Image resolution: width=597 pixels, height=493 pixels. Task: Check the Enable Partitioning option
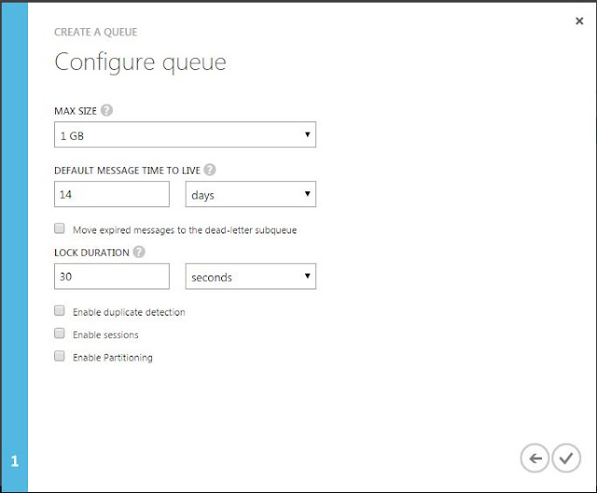pyautogui.click(x=60, y=357)
